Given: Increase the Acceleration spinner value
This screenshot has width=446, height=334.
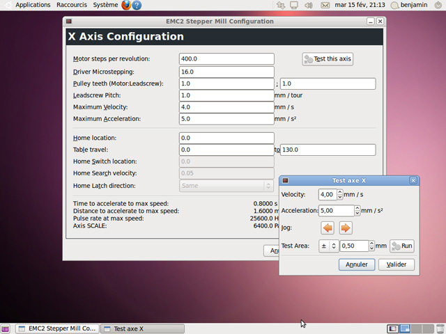Looking at the screenshot, I should pyautogui.click(x=357, y=209).
